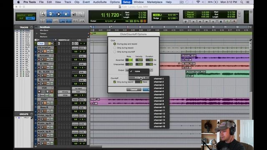This screenshot has height=150, width=267.
Task: Open the Grid value dropdown arrow
Action: tap(177, 15)
